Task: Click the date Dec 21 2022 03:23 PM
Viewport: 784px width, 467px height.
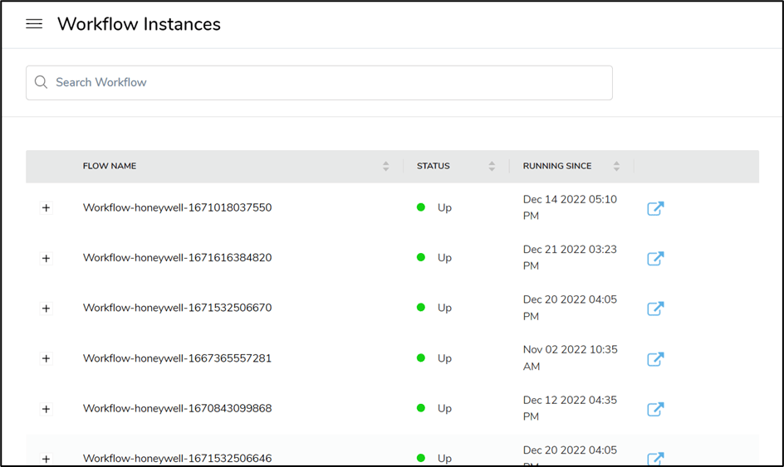Action: point(570,257)
